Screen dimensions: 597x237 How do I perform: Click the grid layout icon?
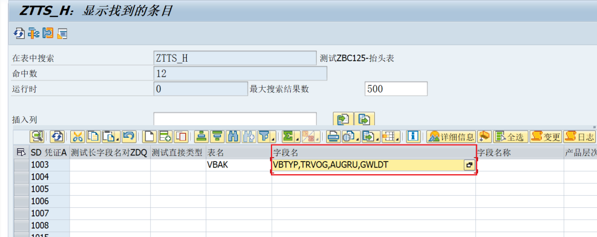click(389, 137)
